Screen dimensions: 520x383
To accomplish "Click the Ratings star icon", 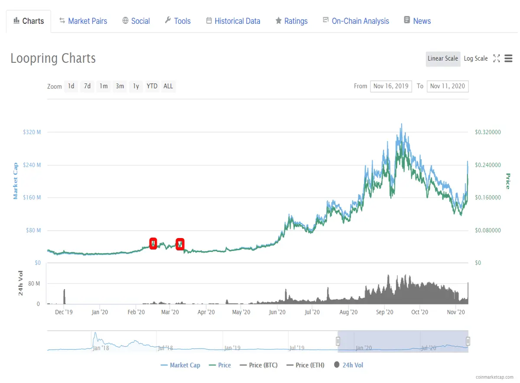I will coord(279,21).
